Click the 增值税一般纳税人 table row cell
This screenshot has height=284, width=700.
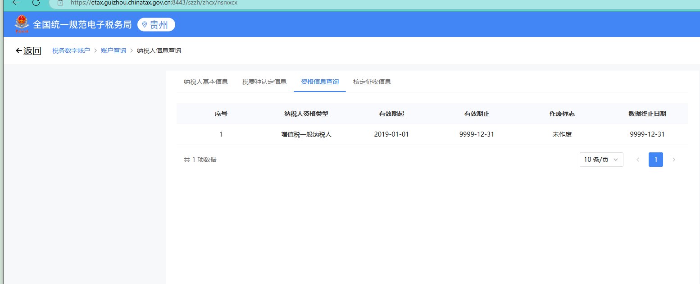[306, 134]
